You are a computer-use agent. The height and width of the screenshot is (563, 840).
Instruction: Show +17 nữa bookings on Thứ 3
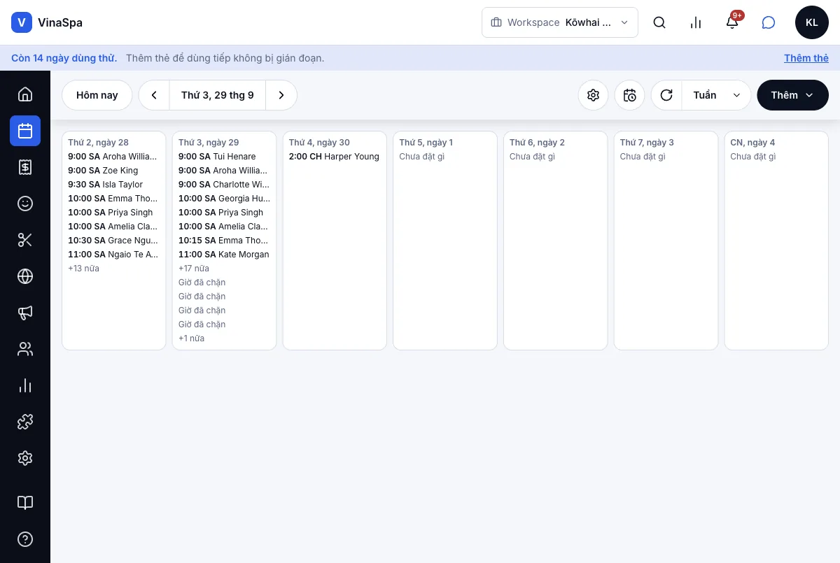(x=194, y=269)
